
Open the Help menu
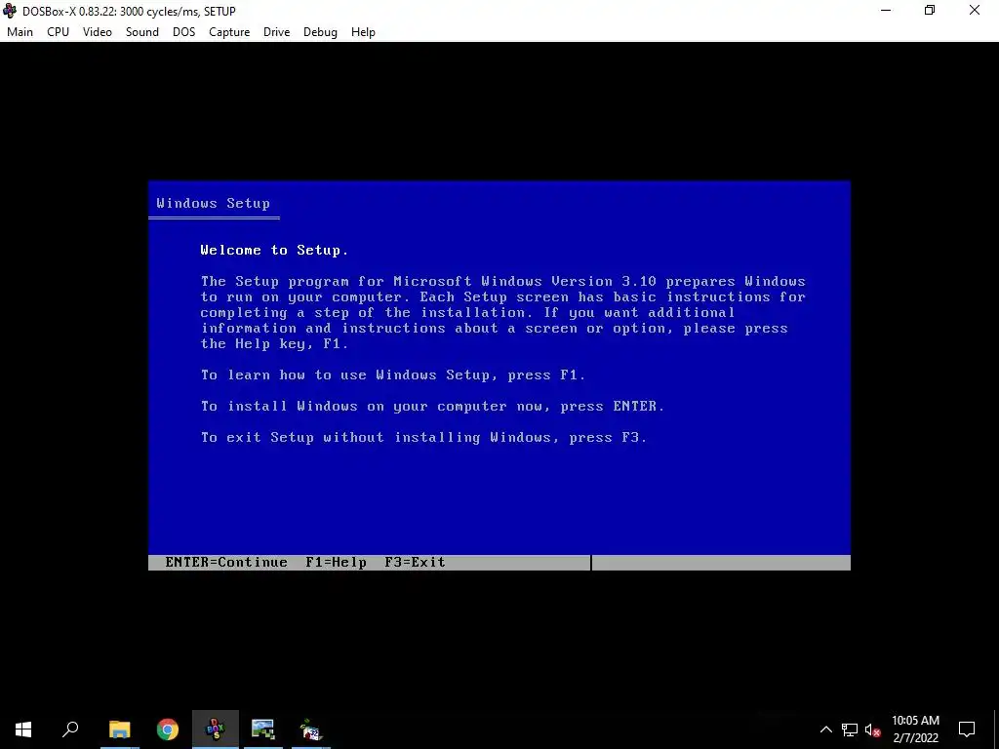363,32
